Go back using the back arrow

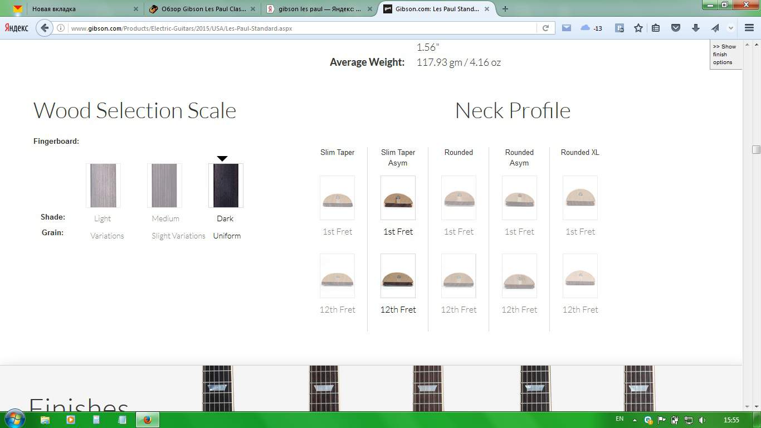click(45, 28)
